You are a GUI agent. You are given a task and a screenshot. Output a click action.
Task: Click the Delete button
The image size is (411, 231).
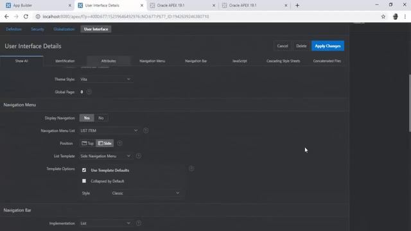301,46
